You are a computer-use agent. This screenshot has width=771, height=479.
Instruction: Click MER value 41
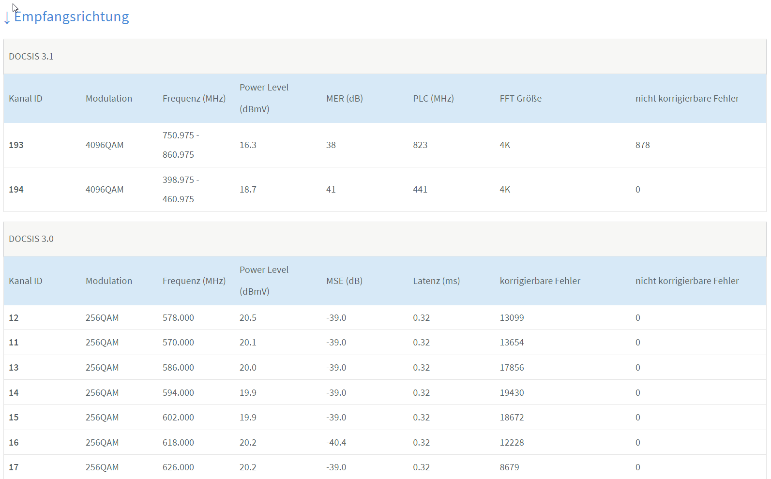point(331,190)
